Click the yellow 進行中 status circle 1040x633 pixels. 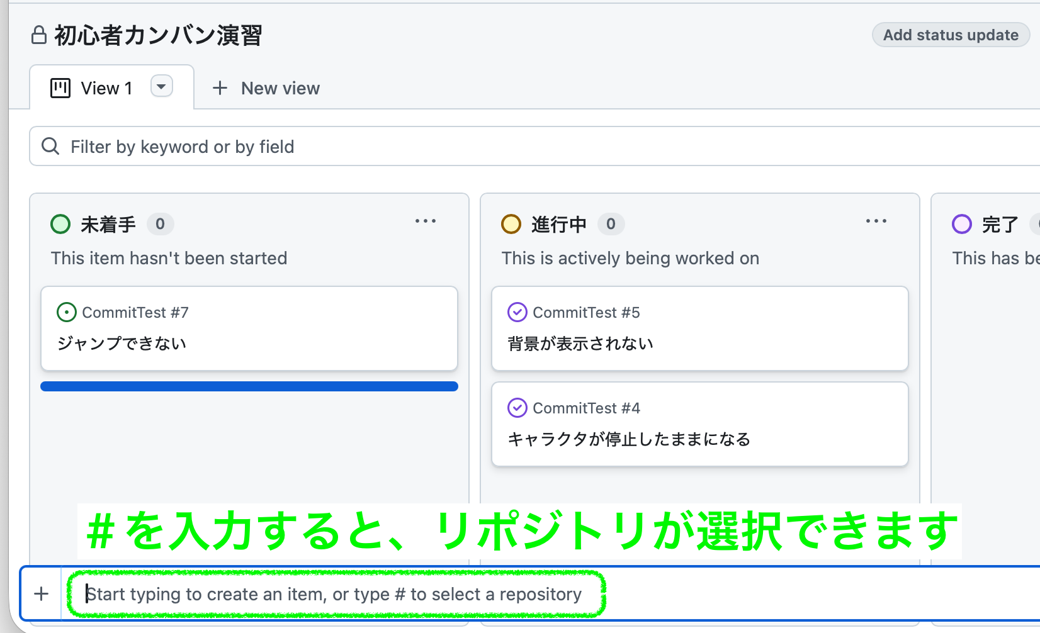(511, 224)
